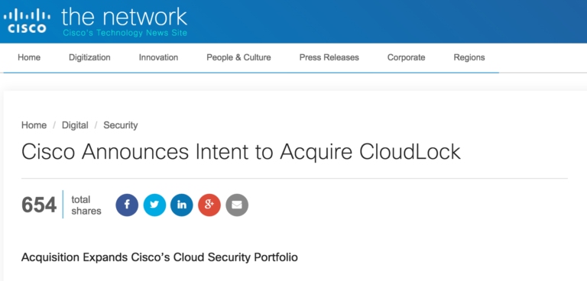587x281 pixels.
Task: Open Press Releases section
Action: 329,57
